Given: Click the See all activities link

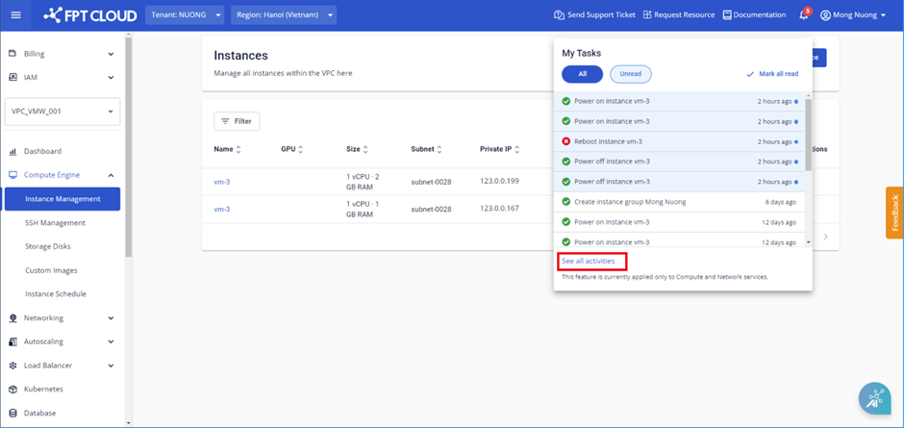Looking at the screenshot, I should [589, 261].
